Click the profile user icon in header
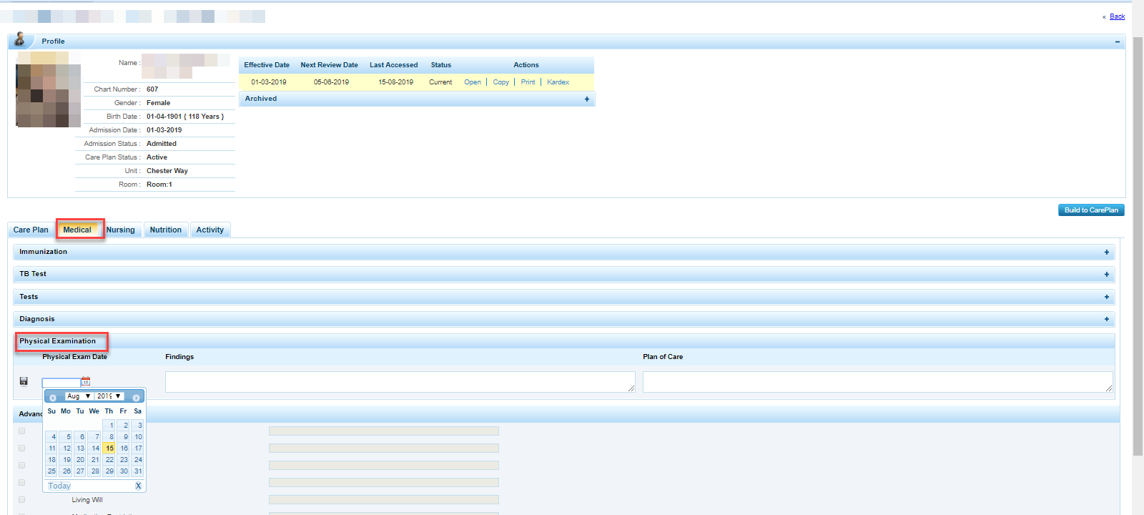 (20, 39)
